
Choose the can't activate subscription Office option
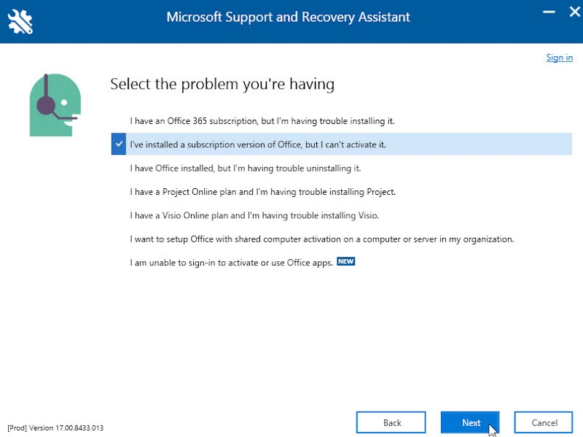257,144
